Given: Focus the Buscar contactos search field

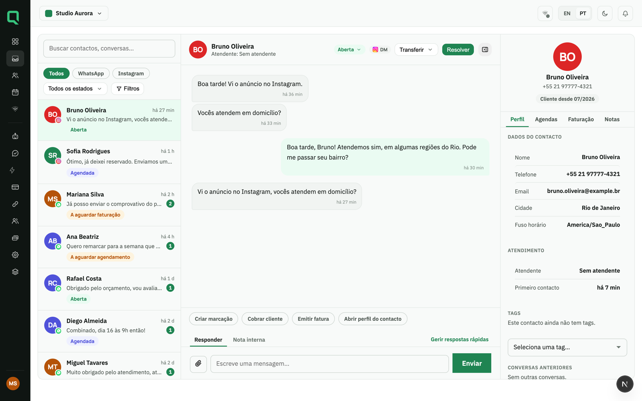Looking at the screenshot, I should 109,49.
